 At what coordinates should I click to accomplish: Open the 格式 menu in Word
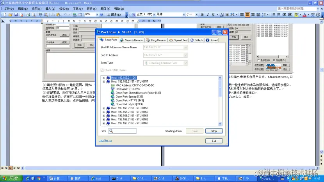[x=64, y=9]
